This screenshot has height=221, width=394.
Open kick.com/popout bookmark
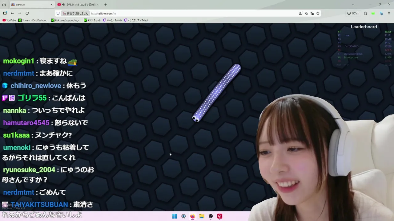click(66, 20)
